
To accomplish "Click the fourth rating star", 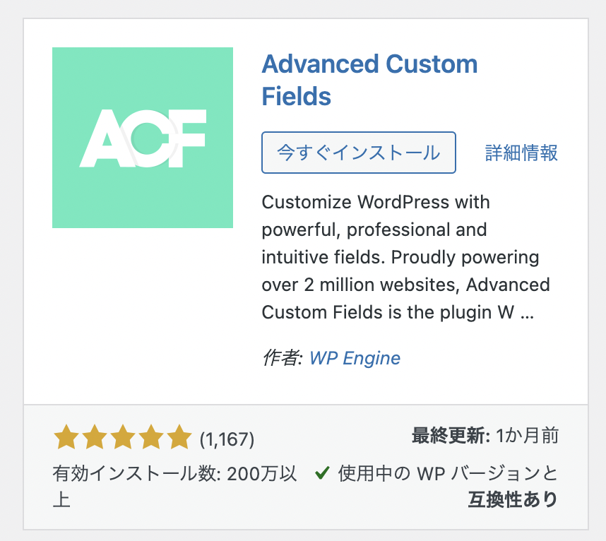I will pos(151,437).
